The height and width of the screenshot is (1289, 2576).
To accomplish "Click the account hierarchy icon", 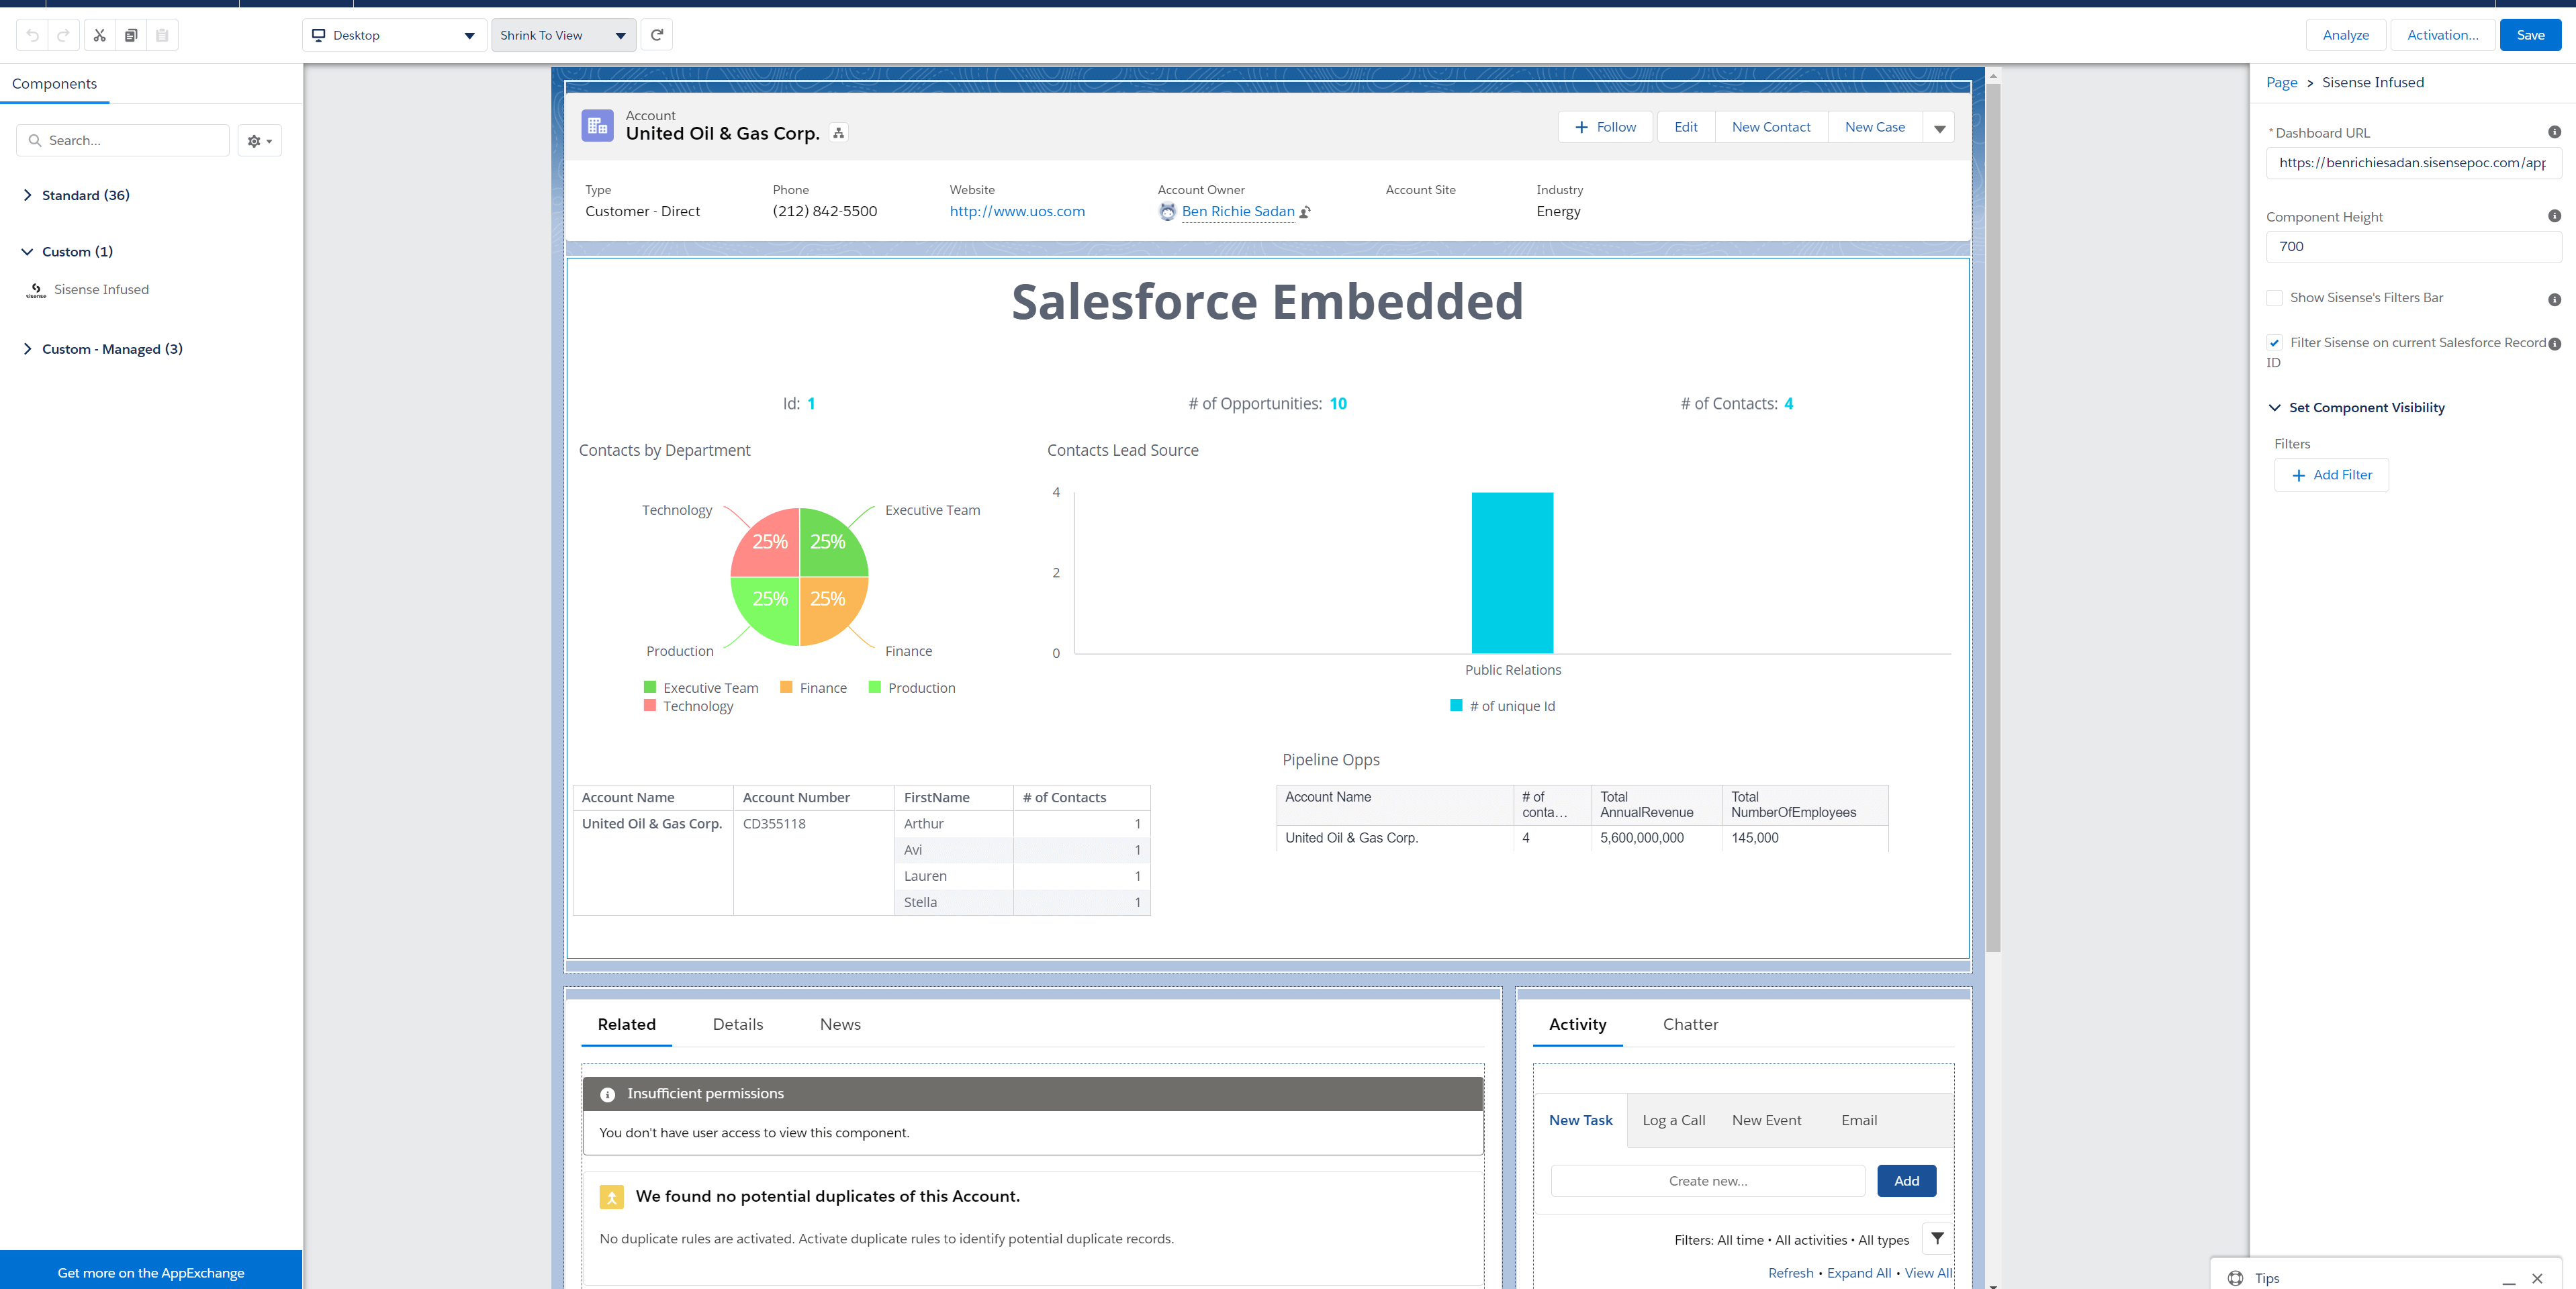I will tap(839, 133).
